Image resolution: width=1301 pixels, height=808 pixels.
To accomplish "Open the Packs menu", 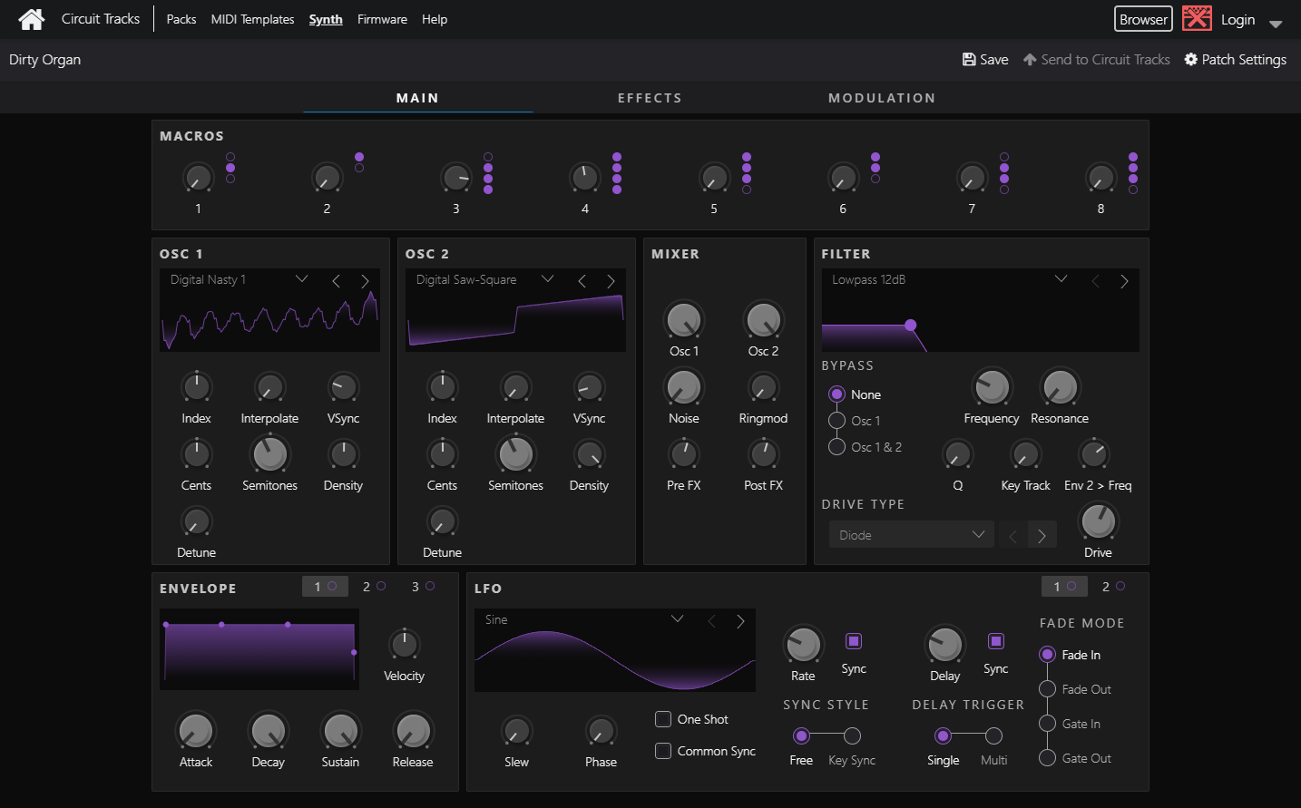I will click(181, 19).
